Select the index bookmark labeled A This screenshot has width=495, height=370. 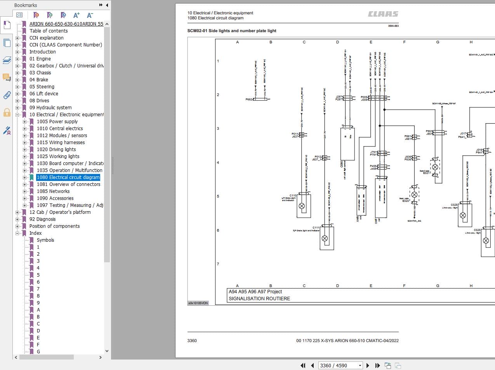coord(38,310)
